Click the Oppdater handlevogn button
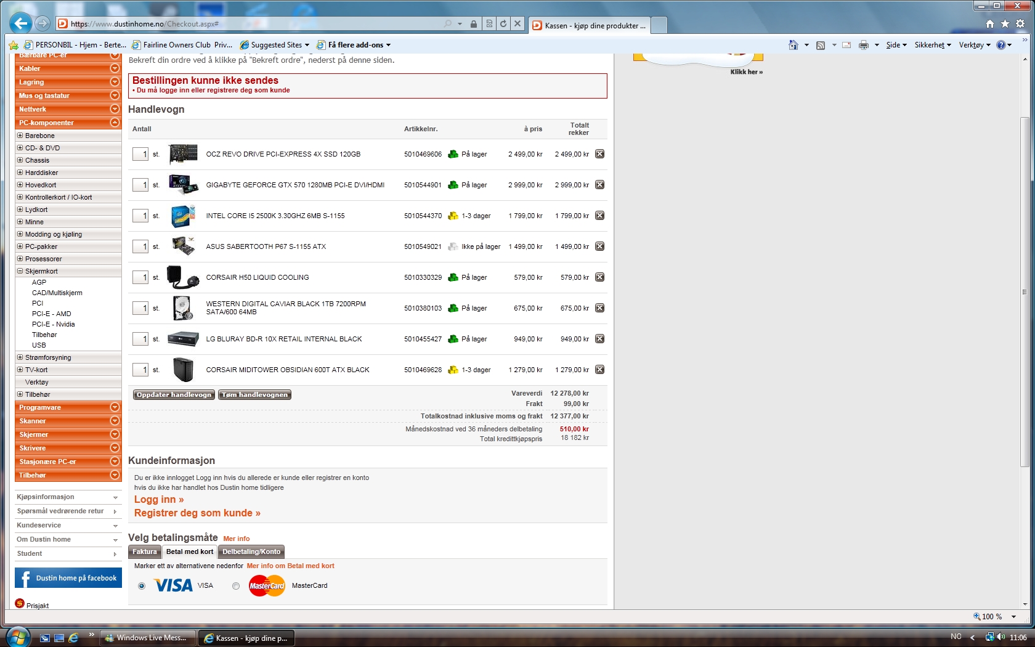Screen dimensions: 1035x647 [x=174, y=395]
